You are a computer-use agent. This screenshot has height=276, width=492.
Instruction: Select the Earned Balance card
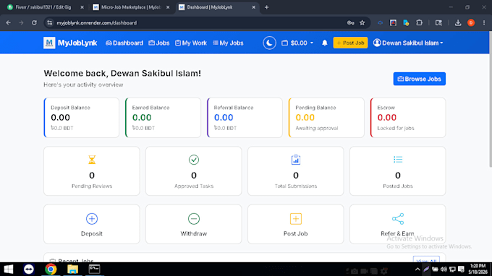point(164,118)
